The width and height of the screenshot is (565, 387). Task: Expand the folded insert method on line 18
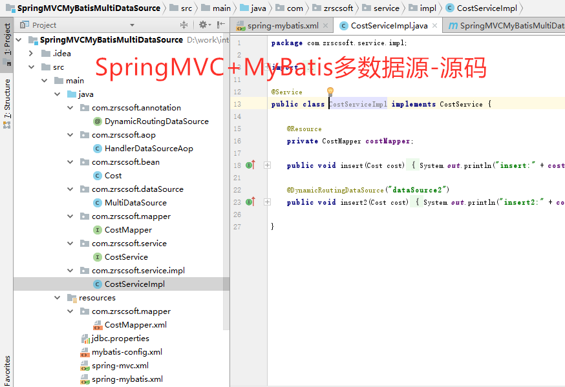267,165
